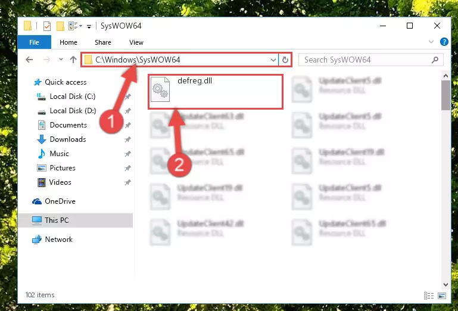Click pin icon next to Pictures
Viewport: 458px width, 311px height.
127,168
